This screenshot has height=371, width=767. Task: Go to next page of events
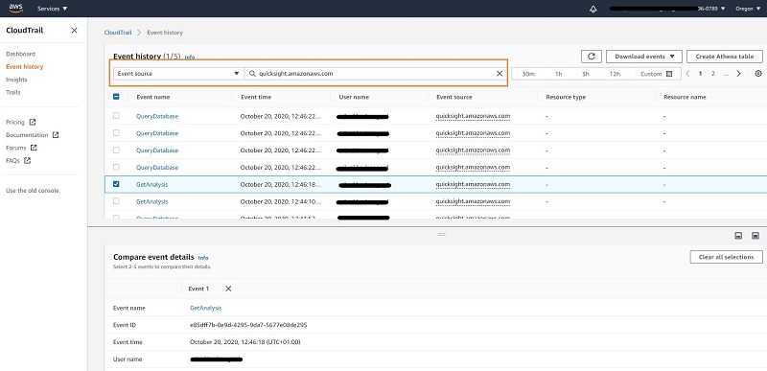pyautogui.click(x=738, y=73)
